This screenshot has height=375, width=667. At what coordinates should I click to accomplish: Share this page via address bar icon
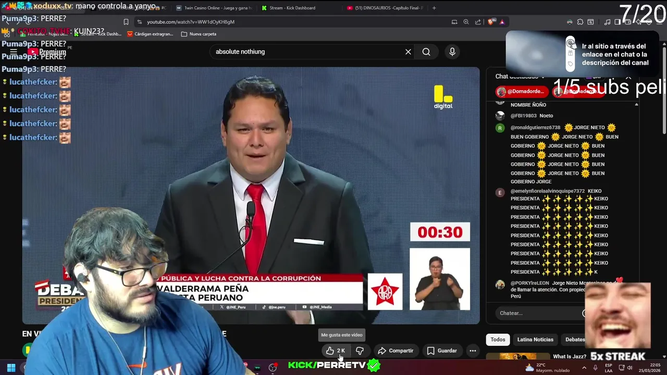pos(478,22)
